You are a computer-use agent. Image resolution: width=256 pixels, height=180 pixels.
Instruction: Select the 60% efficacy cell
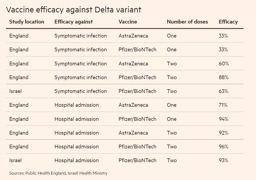pyautogui.click(x=224, y=64)
